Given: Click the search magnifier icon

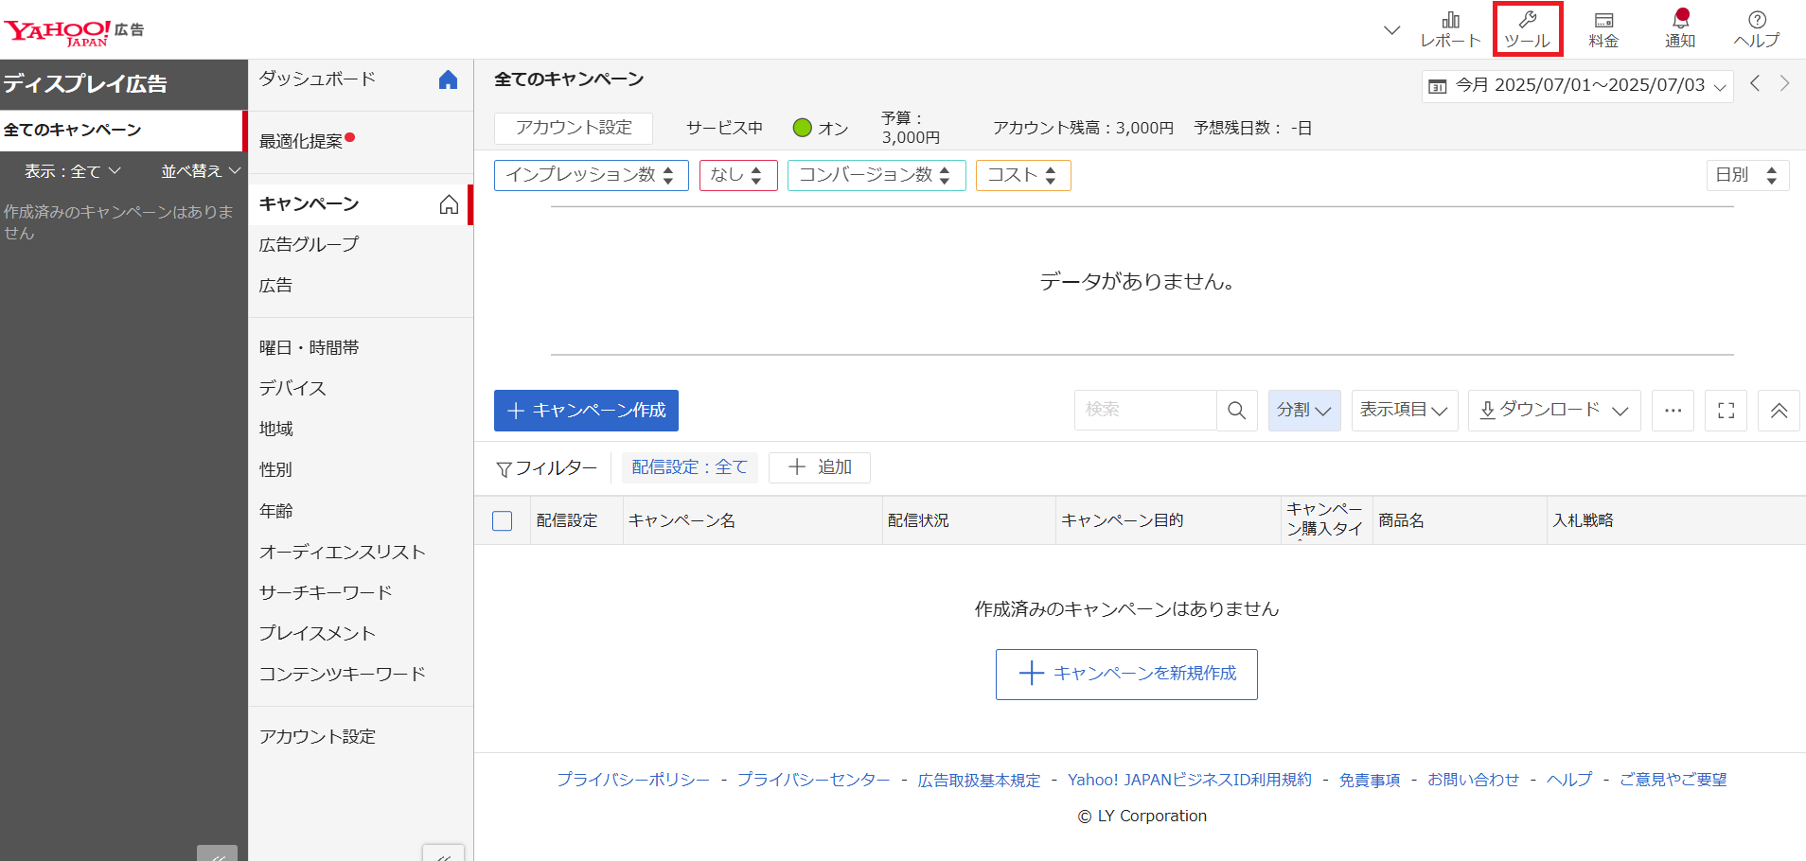Looking at the screenshot, I should point(1236,410).
